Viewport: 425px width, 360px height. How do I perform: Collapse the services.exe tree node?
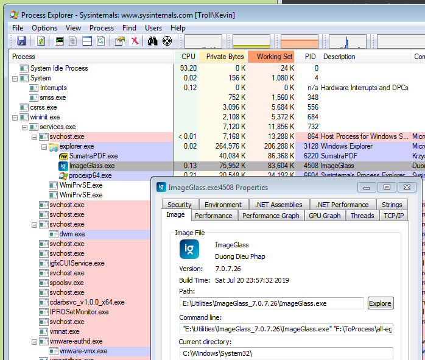tap(25, 127)
